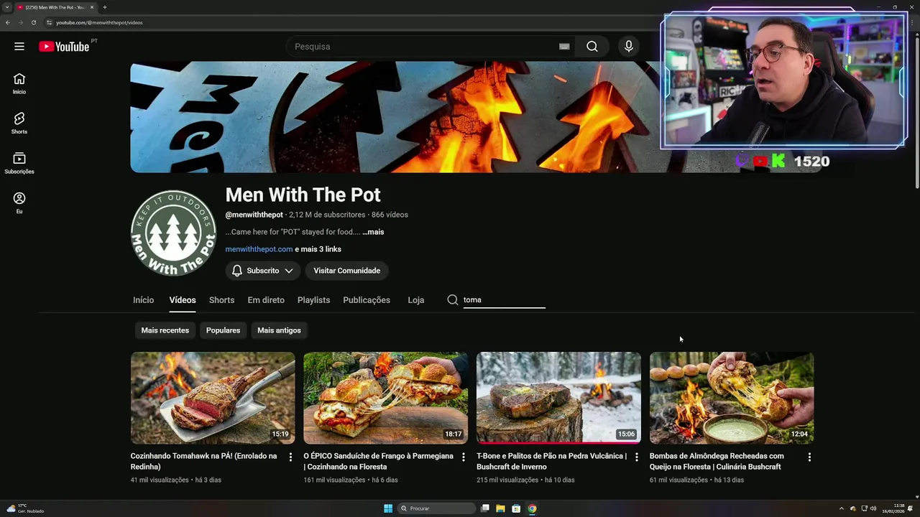The width and height of the screenshot is (920, 517).
Task: Open the menwiththepot.com link
Action: [259, 249]
